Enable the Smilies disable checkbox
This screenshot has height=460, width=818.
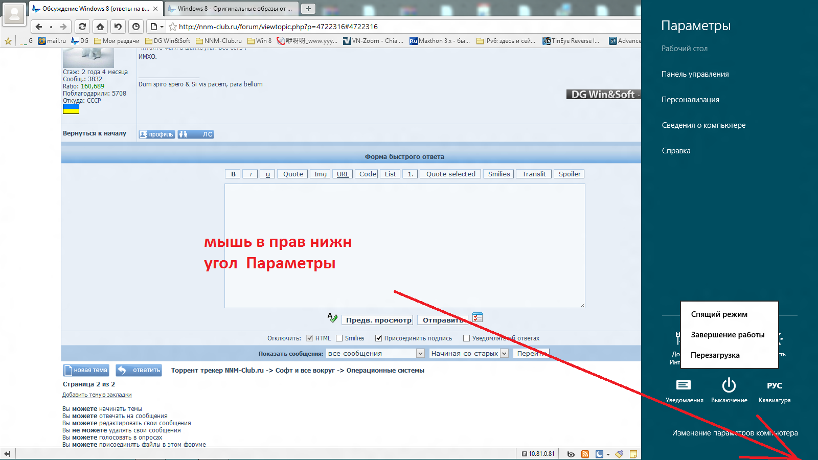point(339,338)
